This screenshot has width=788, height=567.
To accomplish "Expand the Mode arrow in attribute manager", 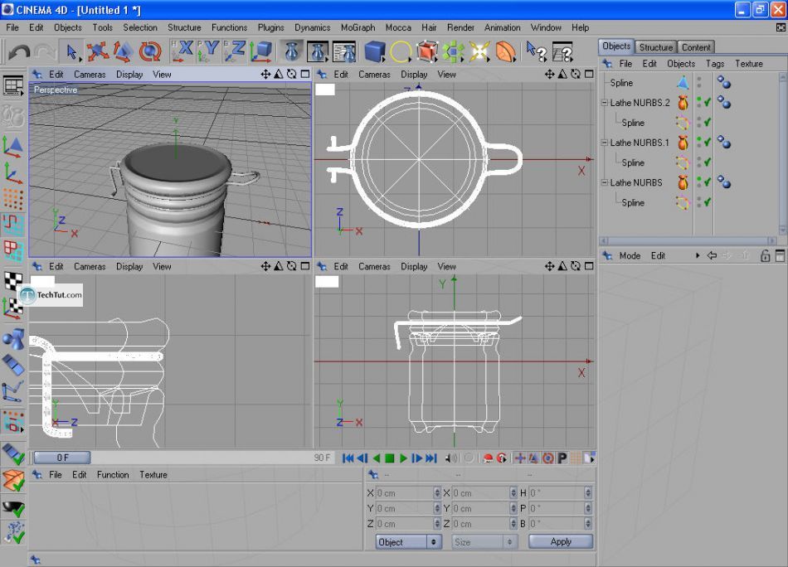I will [698, 255].
